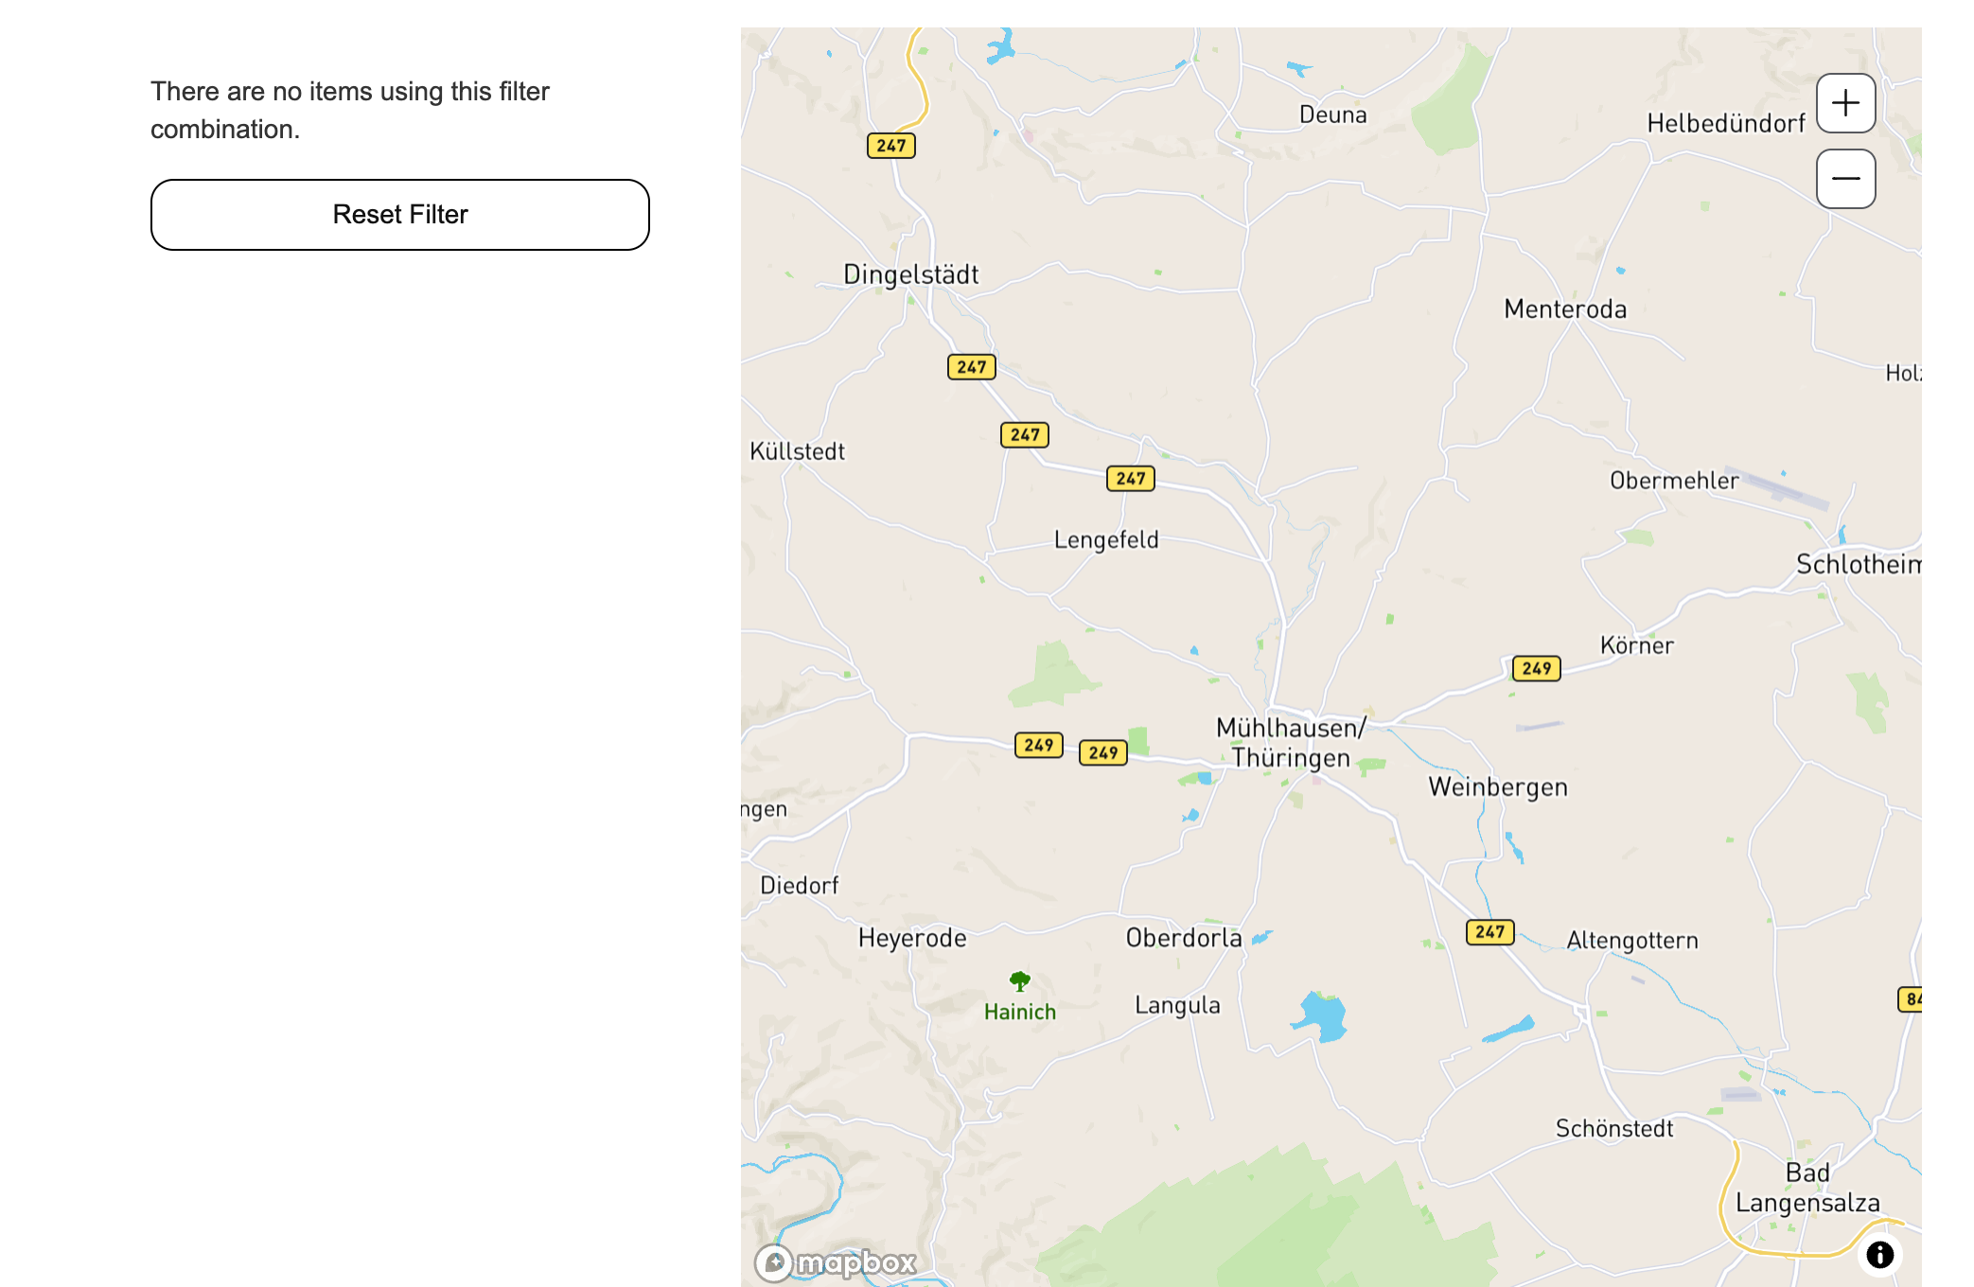Click the Helbedündorf label
Image resolution: width=1974 pixels, height=1287 pixels.
point(1726,124)
